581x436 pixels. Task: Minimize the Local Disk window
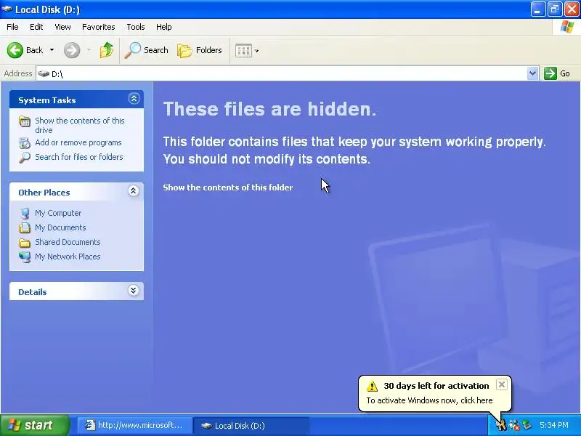coord(537,9)
